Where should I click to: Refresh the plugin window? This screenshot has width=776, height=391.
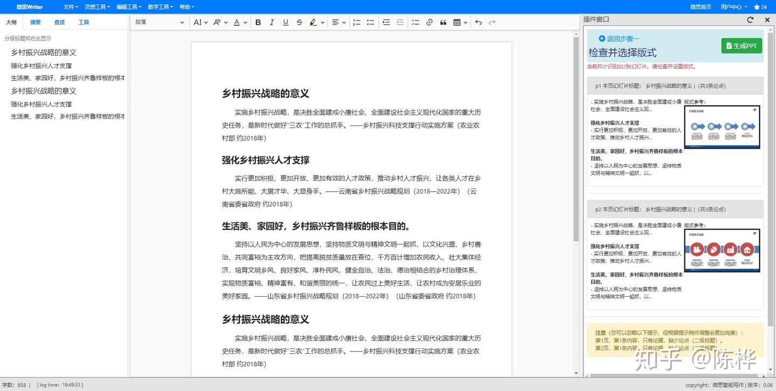point(750,19)
